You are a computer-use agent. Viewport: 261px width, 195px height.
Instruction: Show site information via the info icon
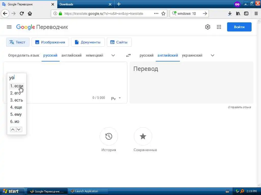click(x=55, y=13)
